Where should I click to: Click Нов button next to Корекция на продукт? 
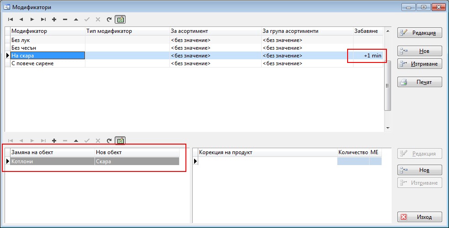(420, 170)
